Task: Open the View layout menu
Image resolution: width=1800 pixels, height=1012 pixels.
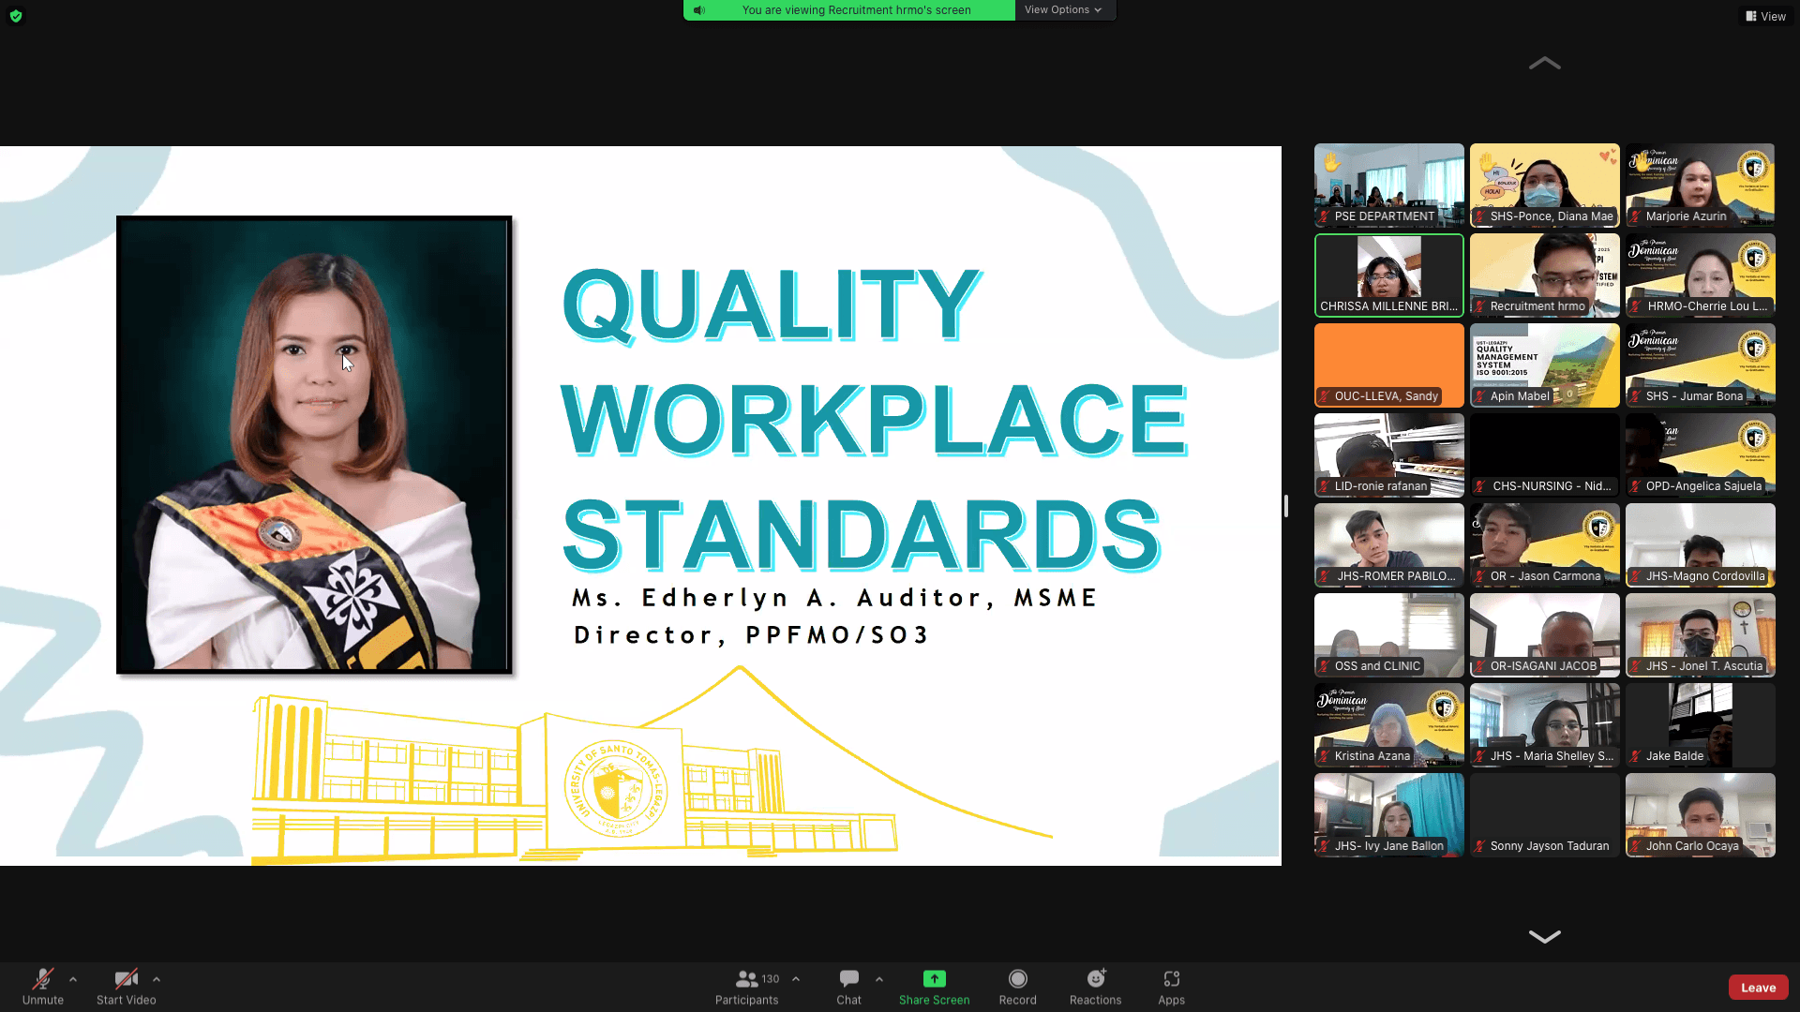Action: pos(1765,16)
